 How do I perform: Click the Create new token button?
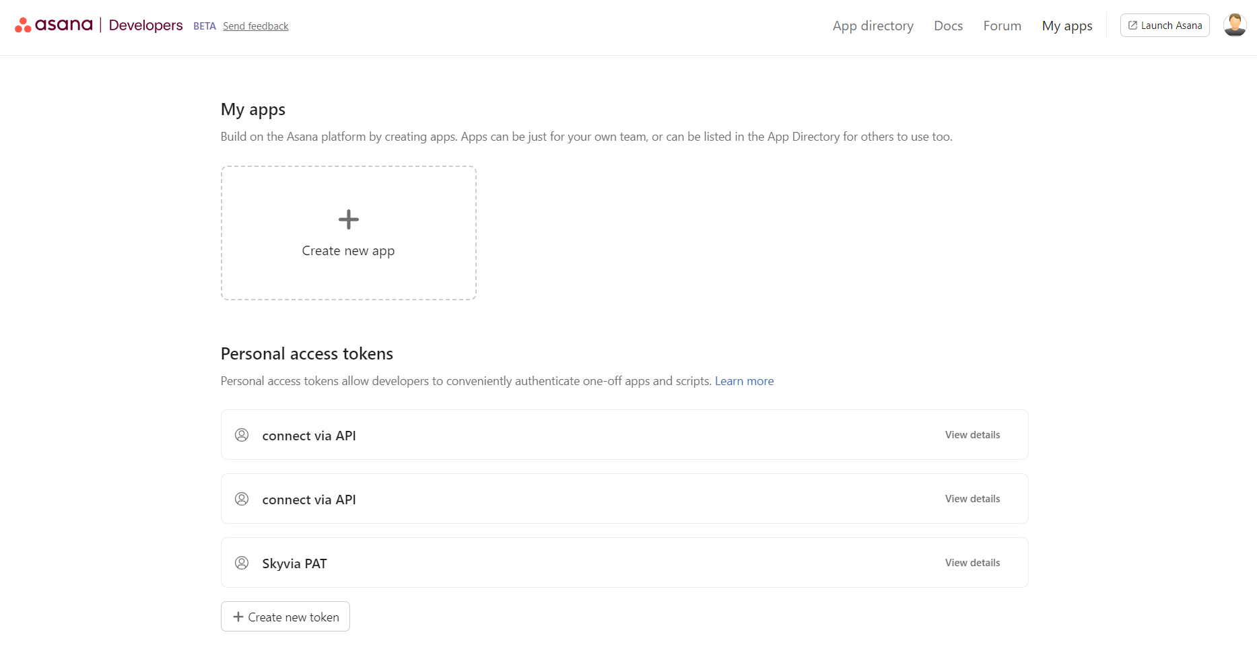[285, 616]
